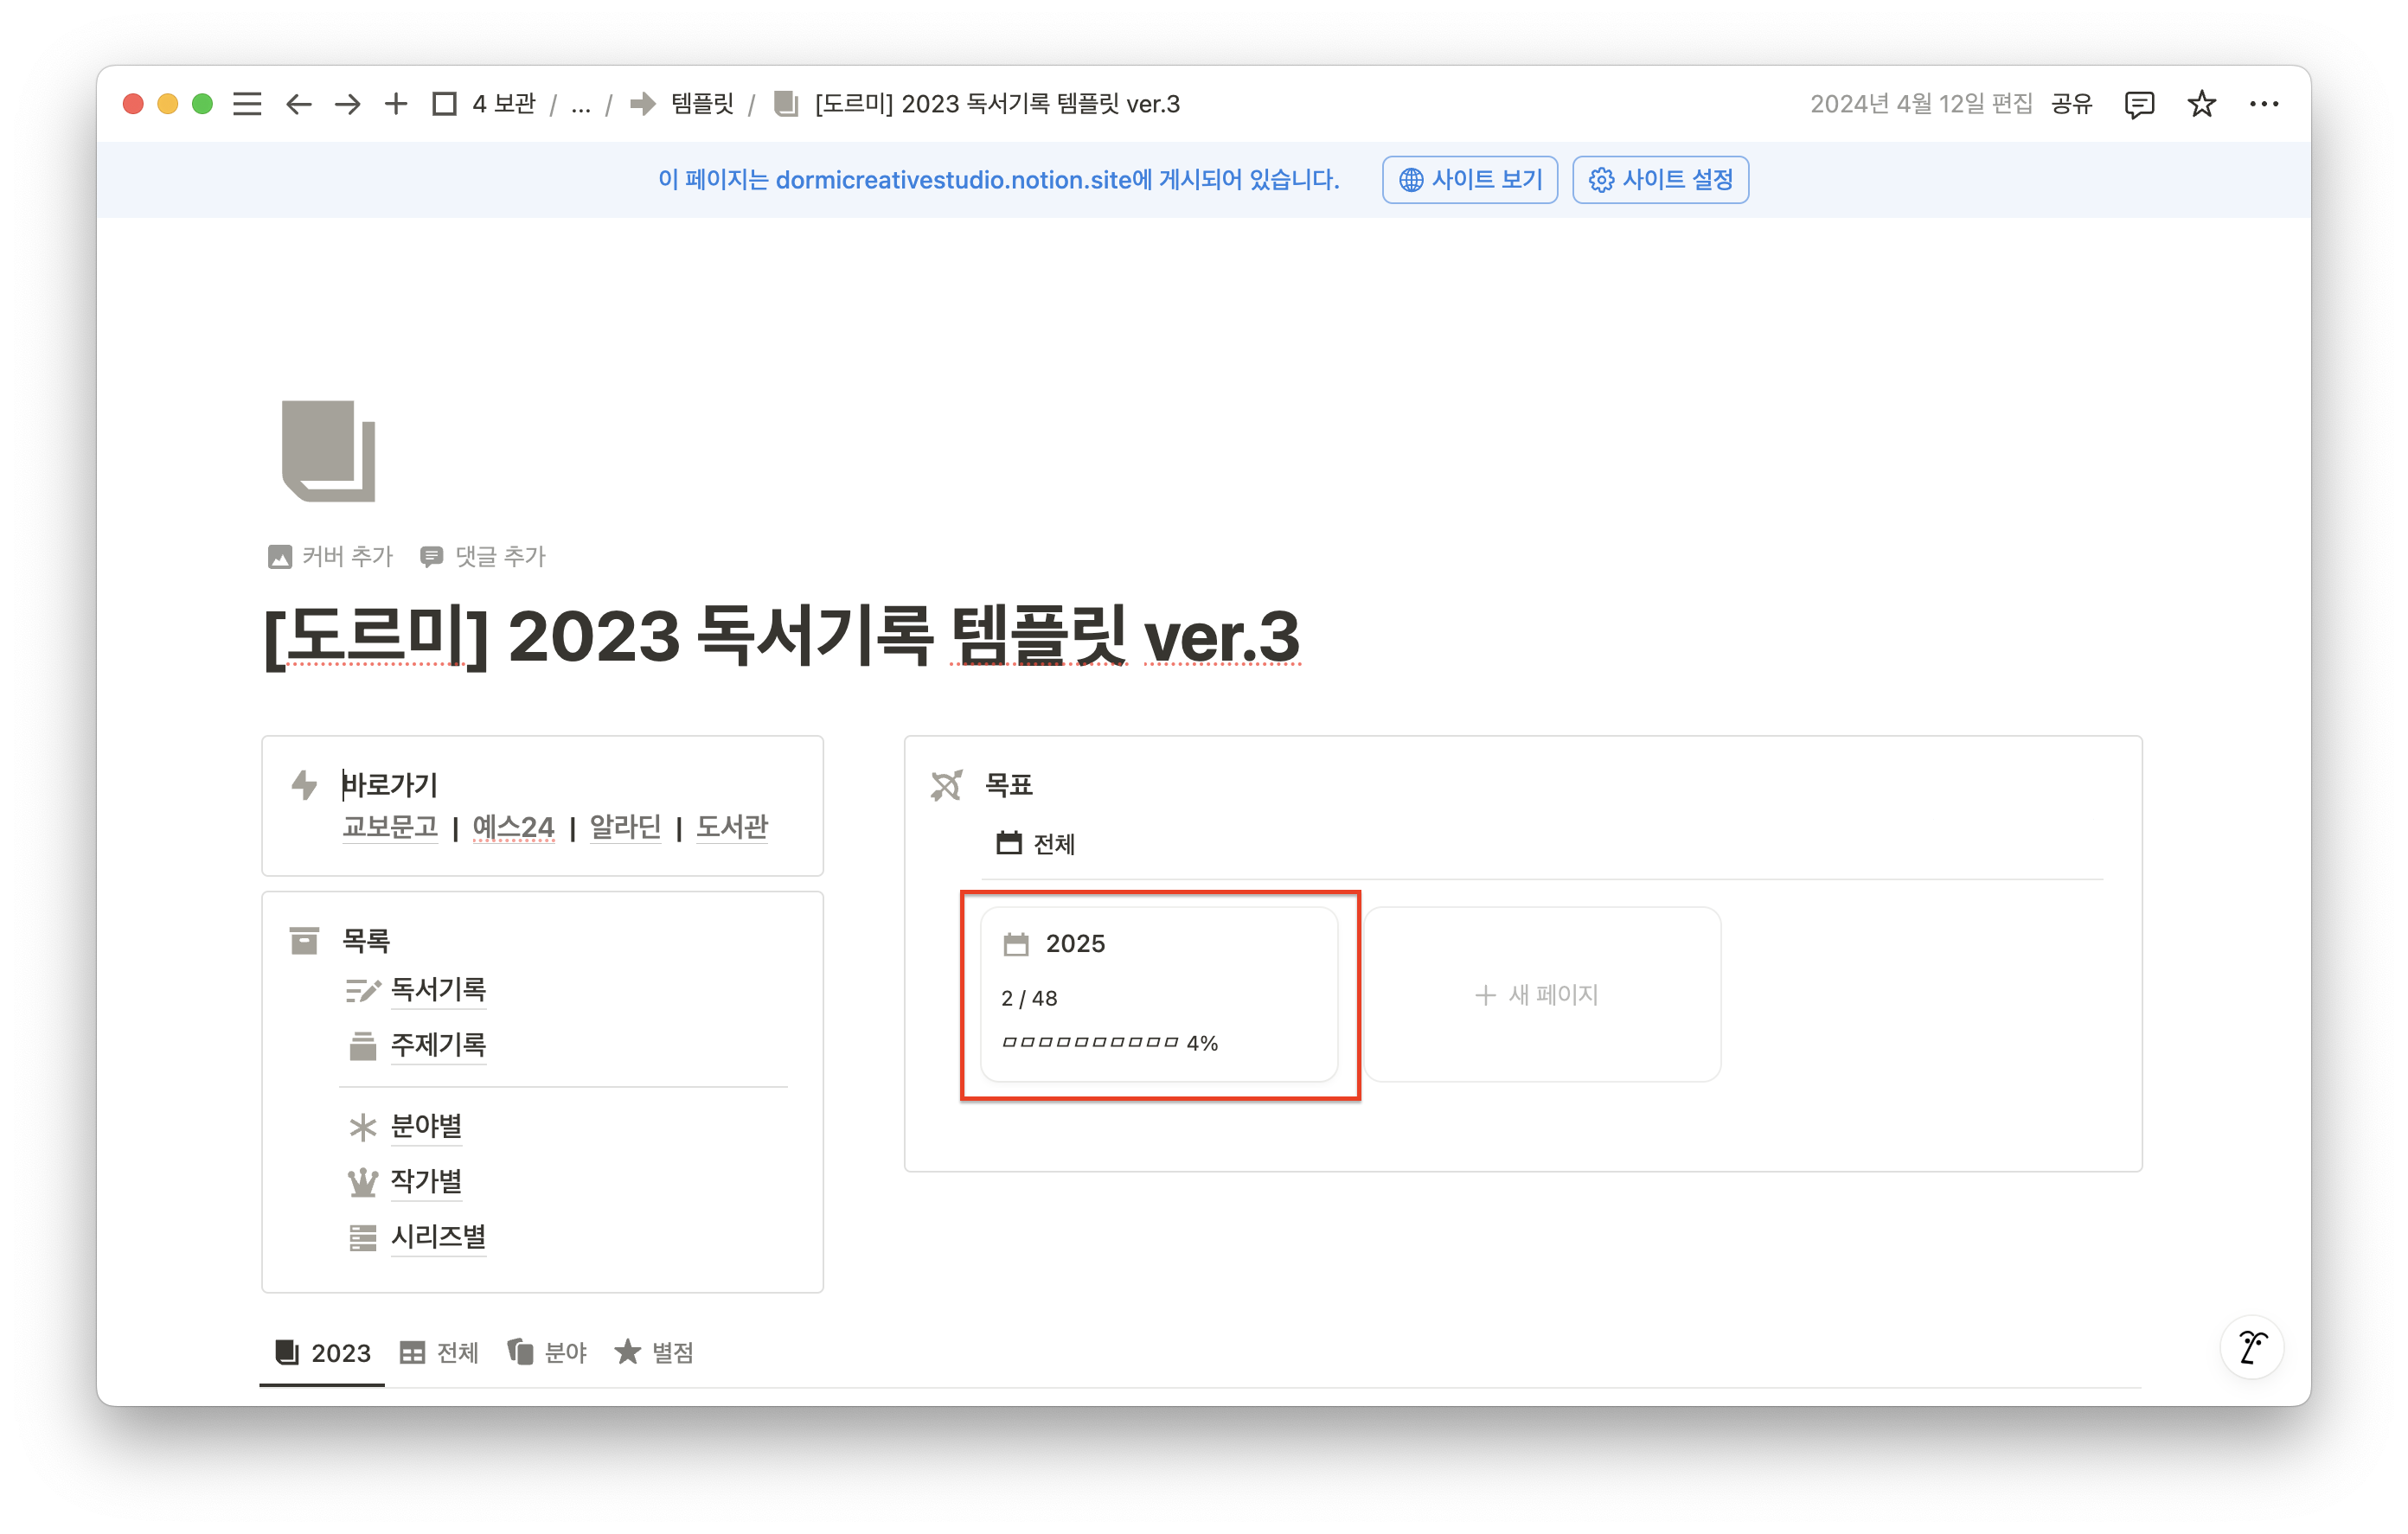Click the Notion AI assistant button
The width and height of the screenshot is (2408, 1534).
(x=2252, y=1347)
